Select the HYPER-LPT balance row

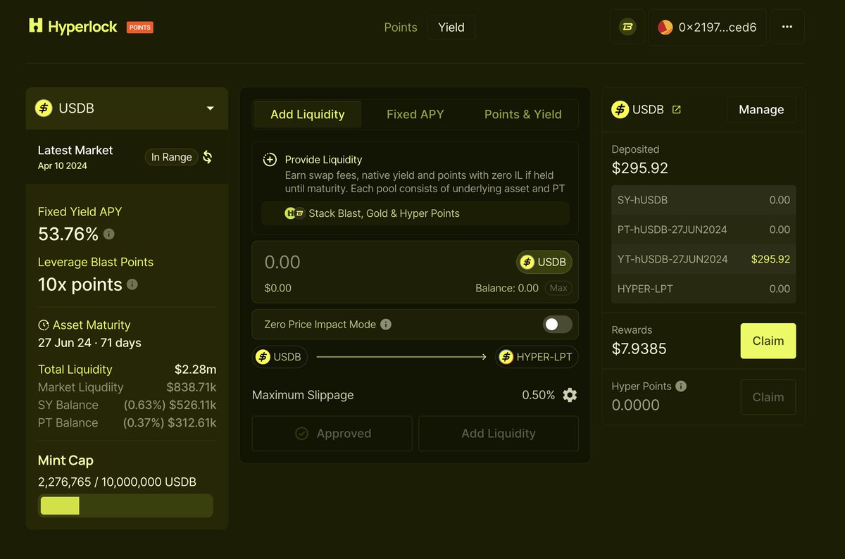[x=703, y=289]
